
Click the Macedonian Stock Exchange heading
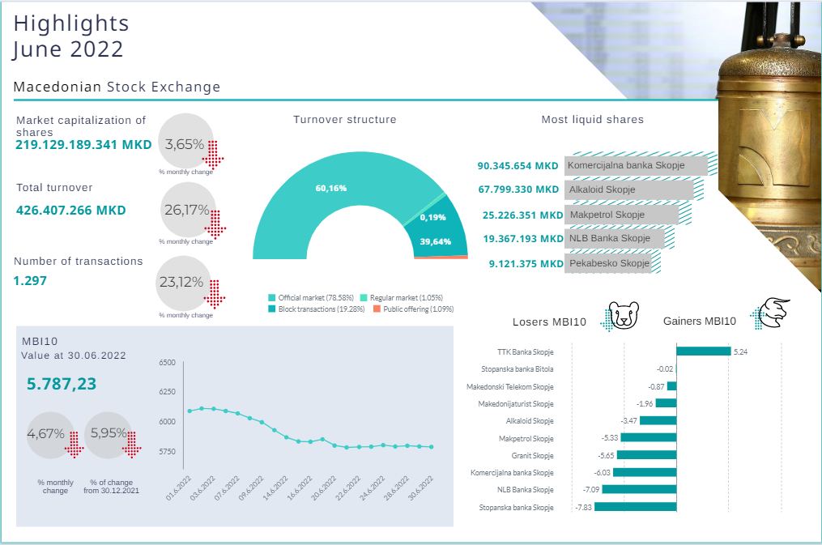[x=117, y=87]
